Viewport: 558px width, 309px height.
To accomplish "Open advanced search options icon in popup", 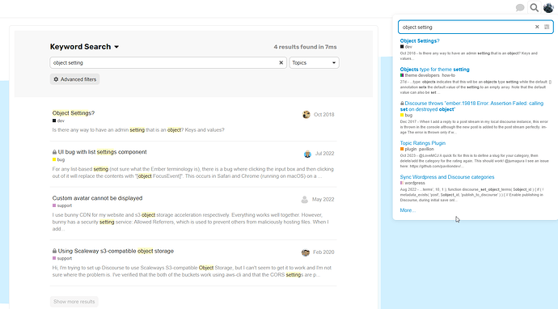I will 547,27.
